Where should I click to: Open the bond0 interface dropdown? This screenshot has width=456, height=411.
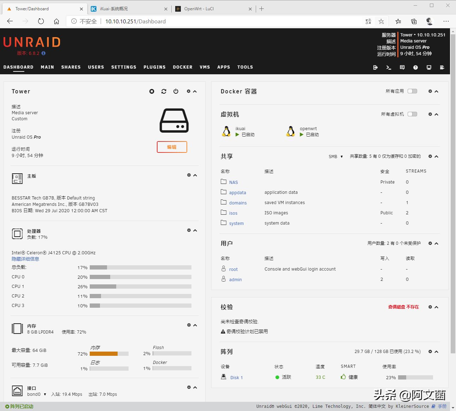[x=37, y=394]
